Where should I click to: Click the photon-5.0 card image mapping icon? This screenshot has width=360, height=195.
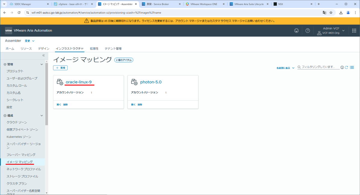click(134, 82)
